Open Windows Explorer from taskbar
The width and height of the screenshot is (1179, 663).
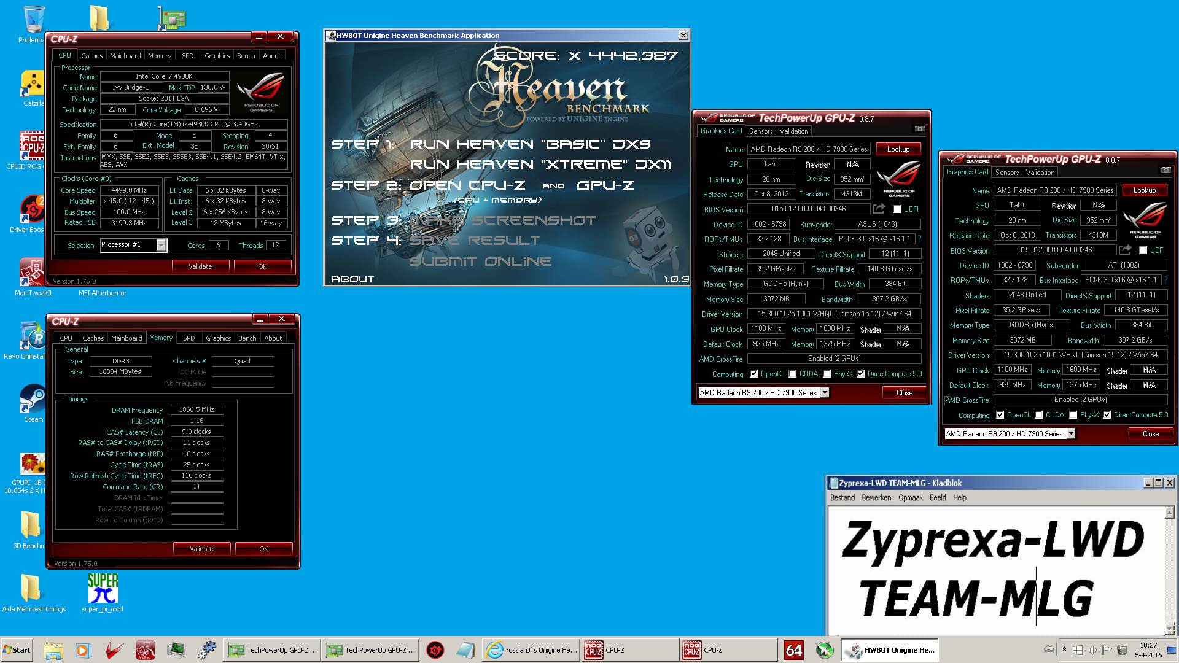[53, 650]
